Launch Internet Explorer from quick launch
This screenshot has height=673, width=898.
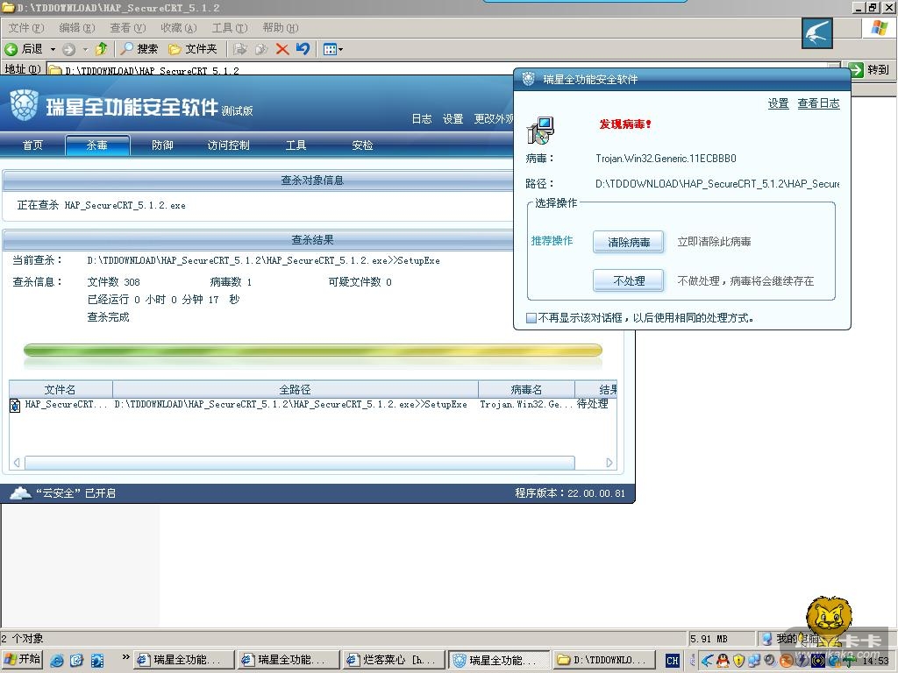[x=57, y=661]
